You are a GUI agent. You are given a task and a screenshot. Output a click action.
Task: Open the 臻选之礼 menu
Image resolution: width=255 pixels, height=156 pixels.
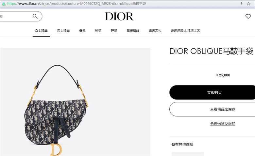pyautogui.click(x=155, y=31)
